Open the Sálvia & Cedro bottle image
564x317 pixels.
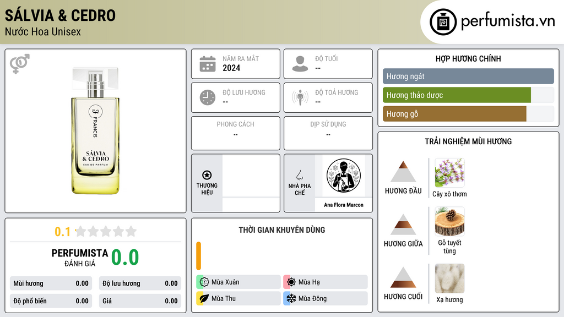pos(95,130)
